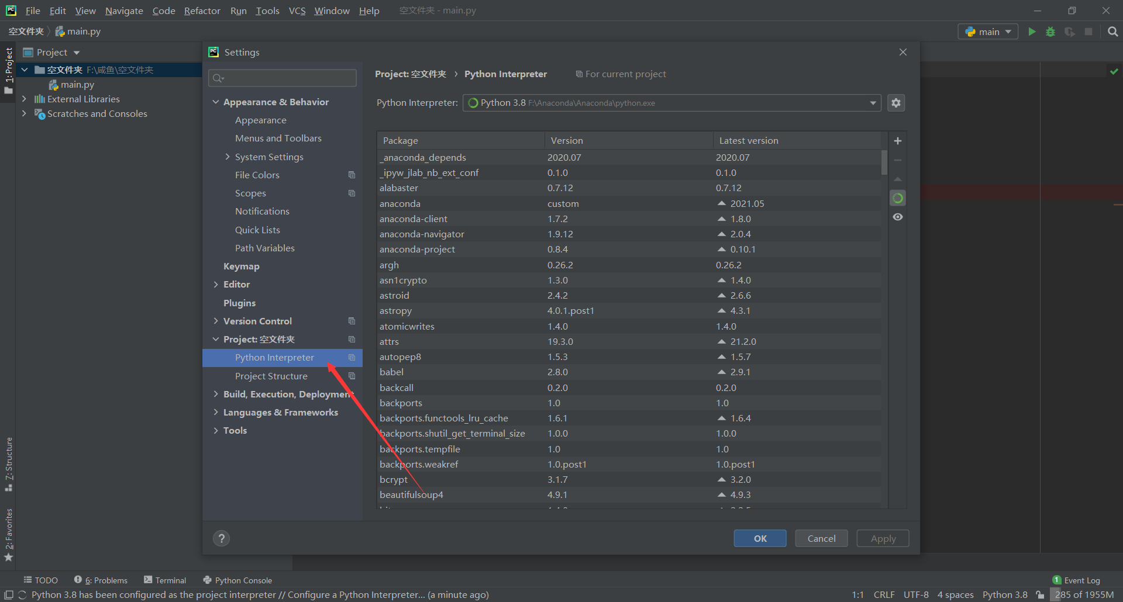This screenshot has height=602, width=1123.
Task: Open the File menu
Action: [33, 11]
